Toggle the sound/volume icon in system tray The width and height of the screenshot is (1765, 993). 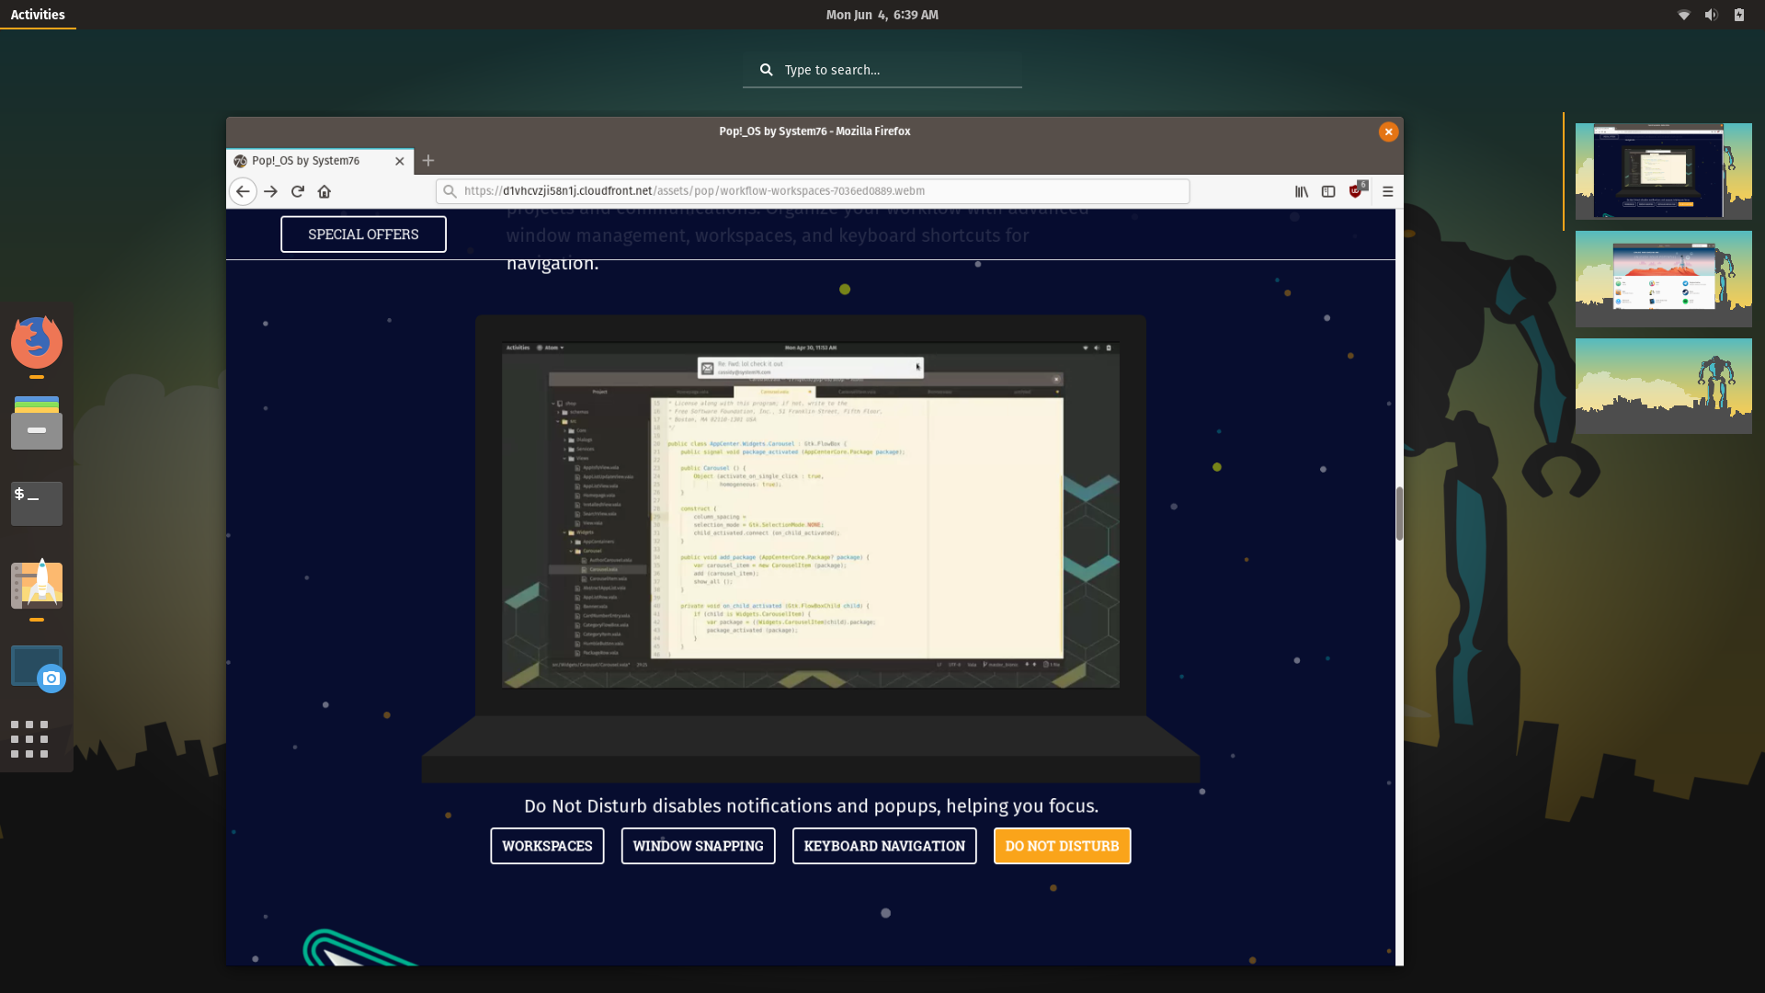coord(1711,15)
